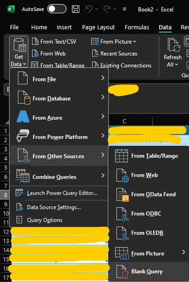Click the Power Query Editor pencil icon

pos(19,193)
